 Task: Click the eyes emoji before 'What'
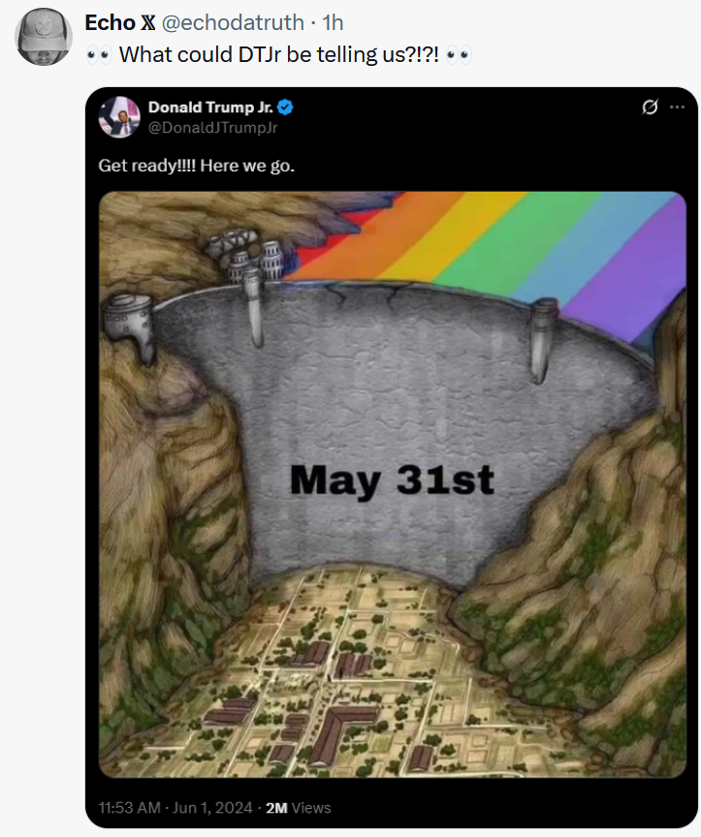[99, 55]
